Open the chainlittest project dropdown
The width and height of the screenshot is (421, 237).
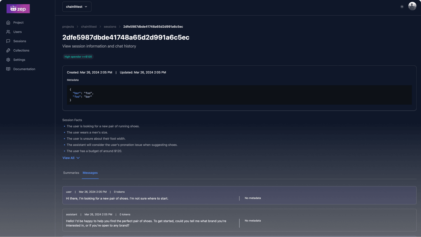(77, 7)
